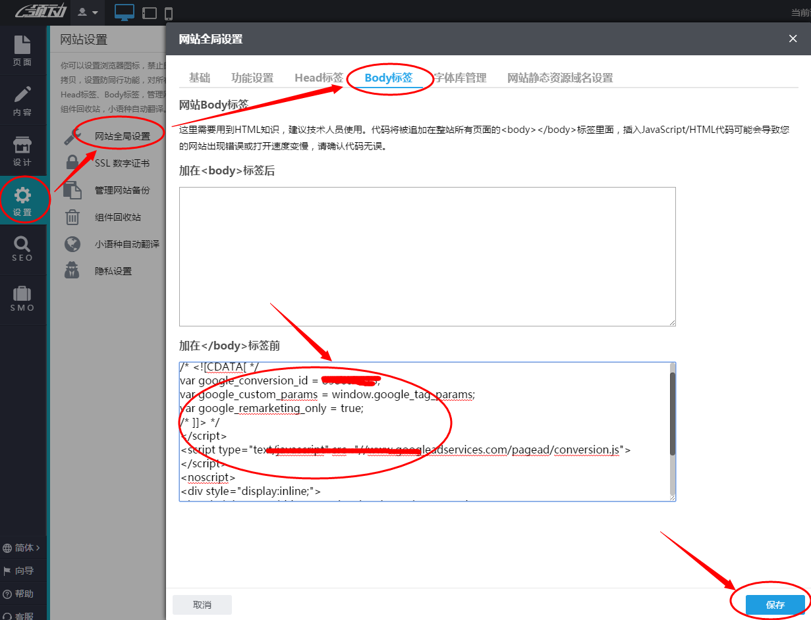Switch to the Head标签 tab
The height and width of the screenshot is (620, 811).
point(318,77)
